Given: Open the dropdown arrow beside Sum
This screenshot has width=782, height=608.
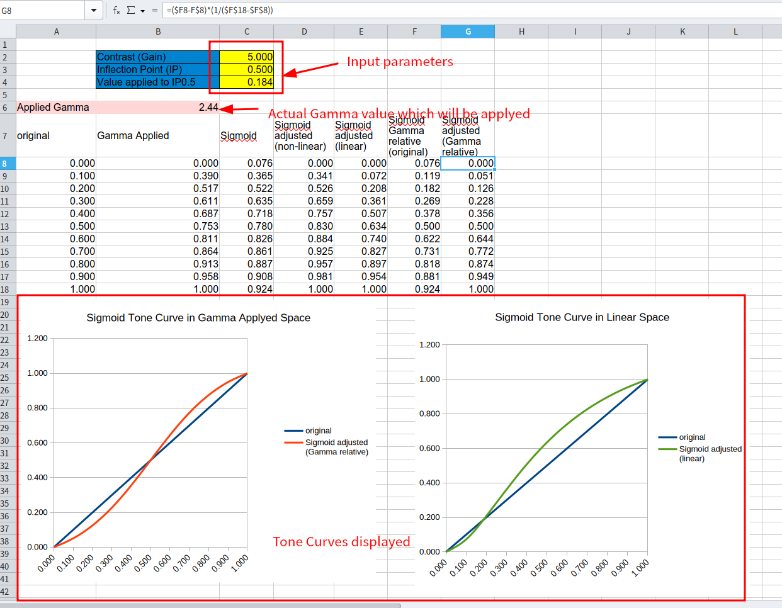Looking at the screenshot, I should click(x=142, y=11).
